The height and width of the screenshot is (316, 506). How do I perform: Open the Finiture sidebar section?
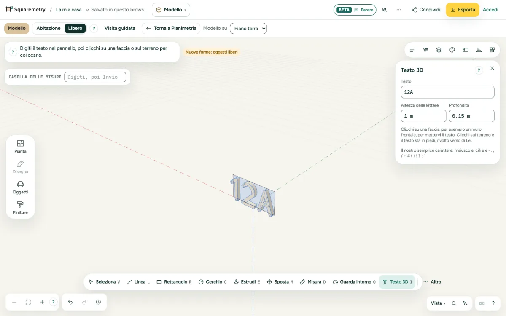(20, 208)
